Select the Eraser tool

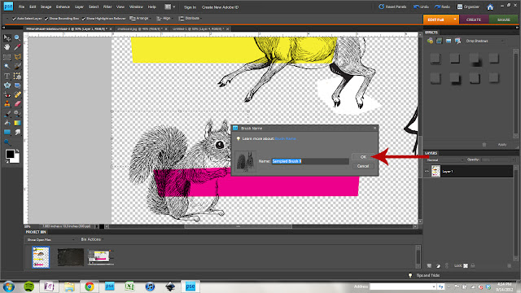(x=17, y=104)
